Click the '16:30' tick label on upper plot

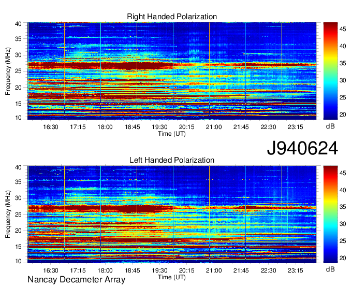51,127
